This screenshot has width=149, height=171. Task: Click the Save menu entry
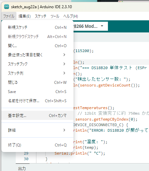tap(37, 91)
